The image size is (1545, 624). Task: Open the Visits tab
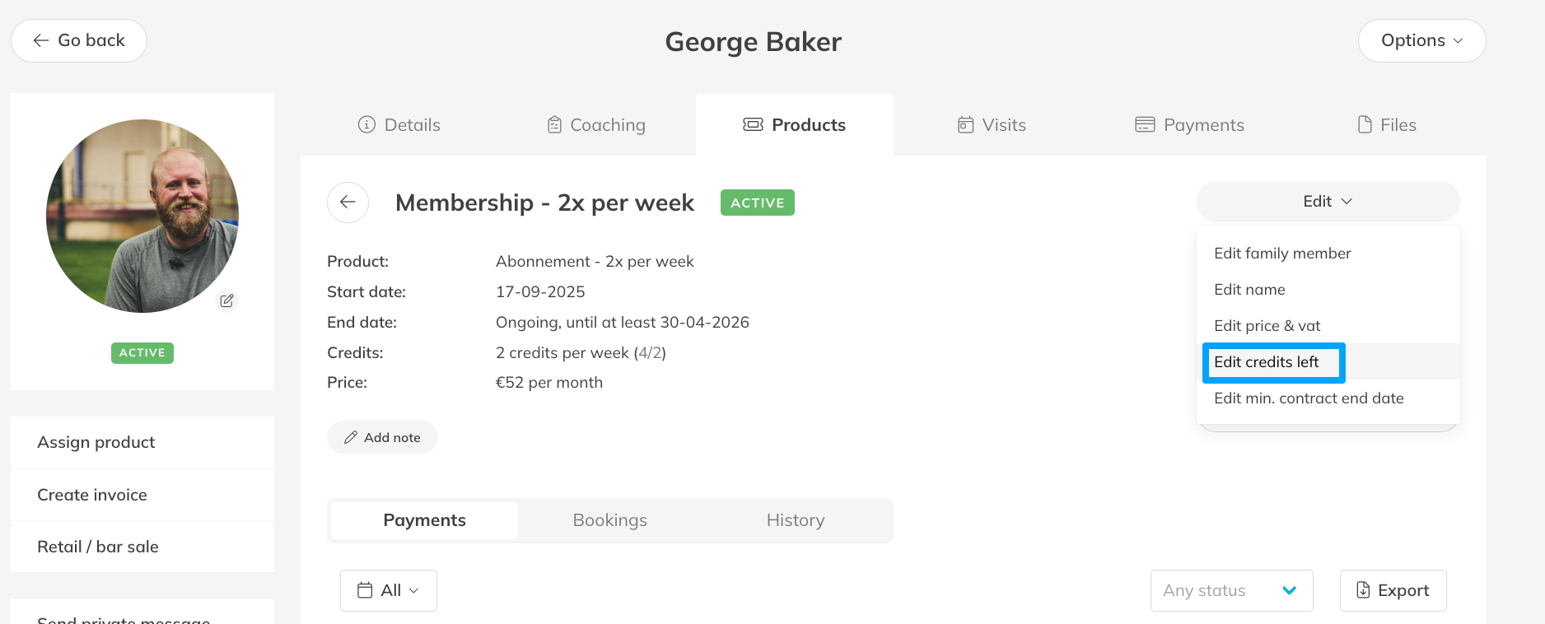[992, 125]
